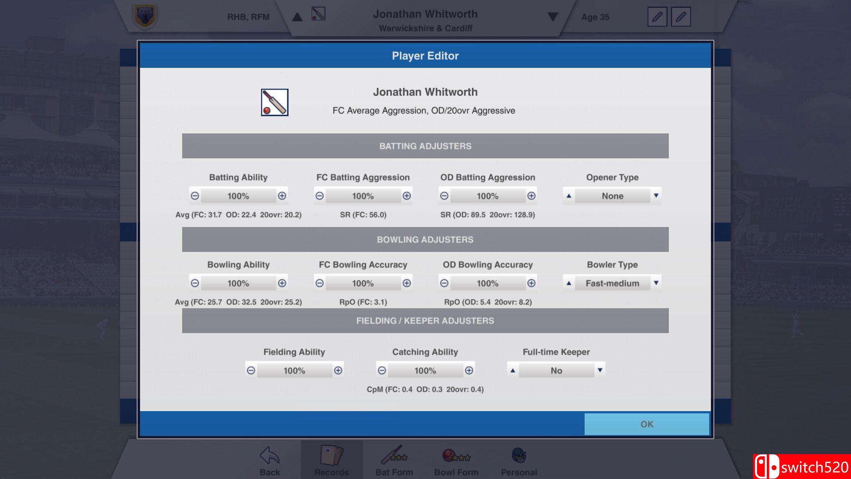
Task: Click the Opener Type None field
Action: pos(612,196)
